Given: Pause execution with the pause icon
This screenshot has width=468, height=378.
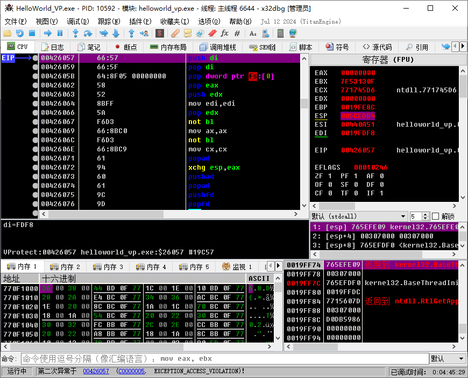Looking at the screenshot, I should pyautogui.click(x=60, y=33).
